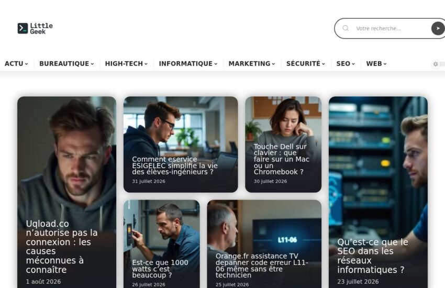Click the magnifier icon in search bar
The image size is (445, 288).
tap(346, 28)
